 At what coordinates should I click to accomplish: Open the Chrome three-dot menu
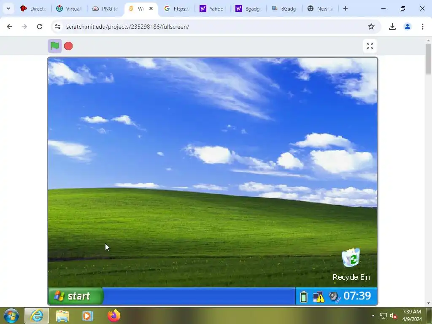(x=422, y=27)
